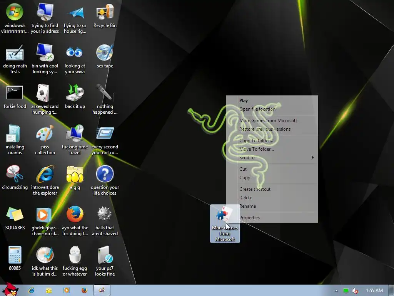Select the Recycle Bin desktop icon
The height and width of the screenshot is (296, 394).
click(105, 15)
